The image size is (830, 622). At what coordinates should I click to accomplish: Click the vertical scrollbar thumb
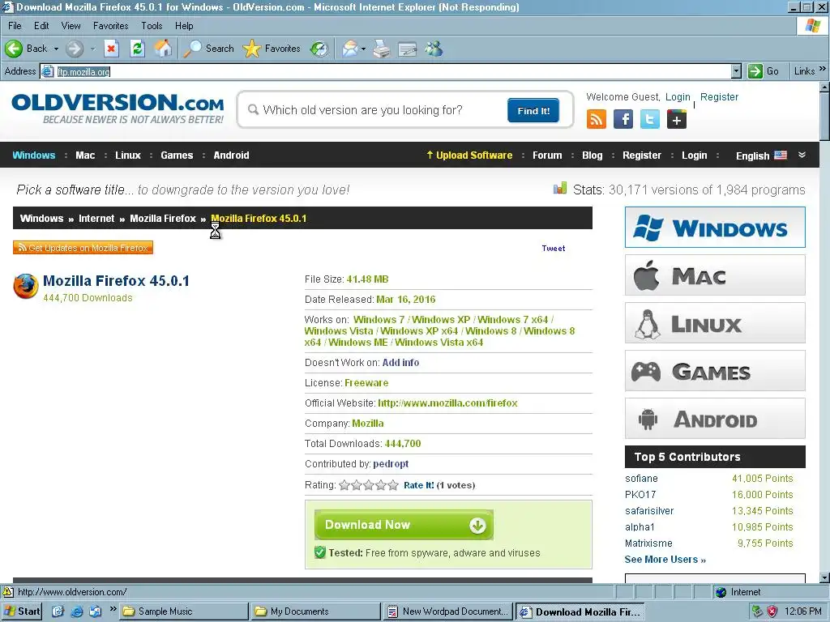click(824, 117)
